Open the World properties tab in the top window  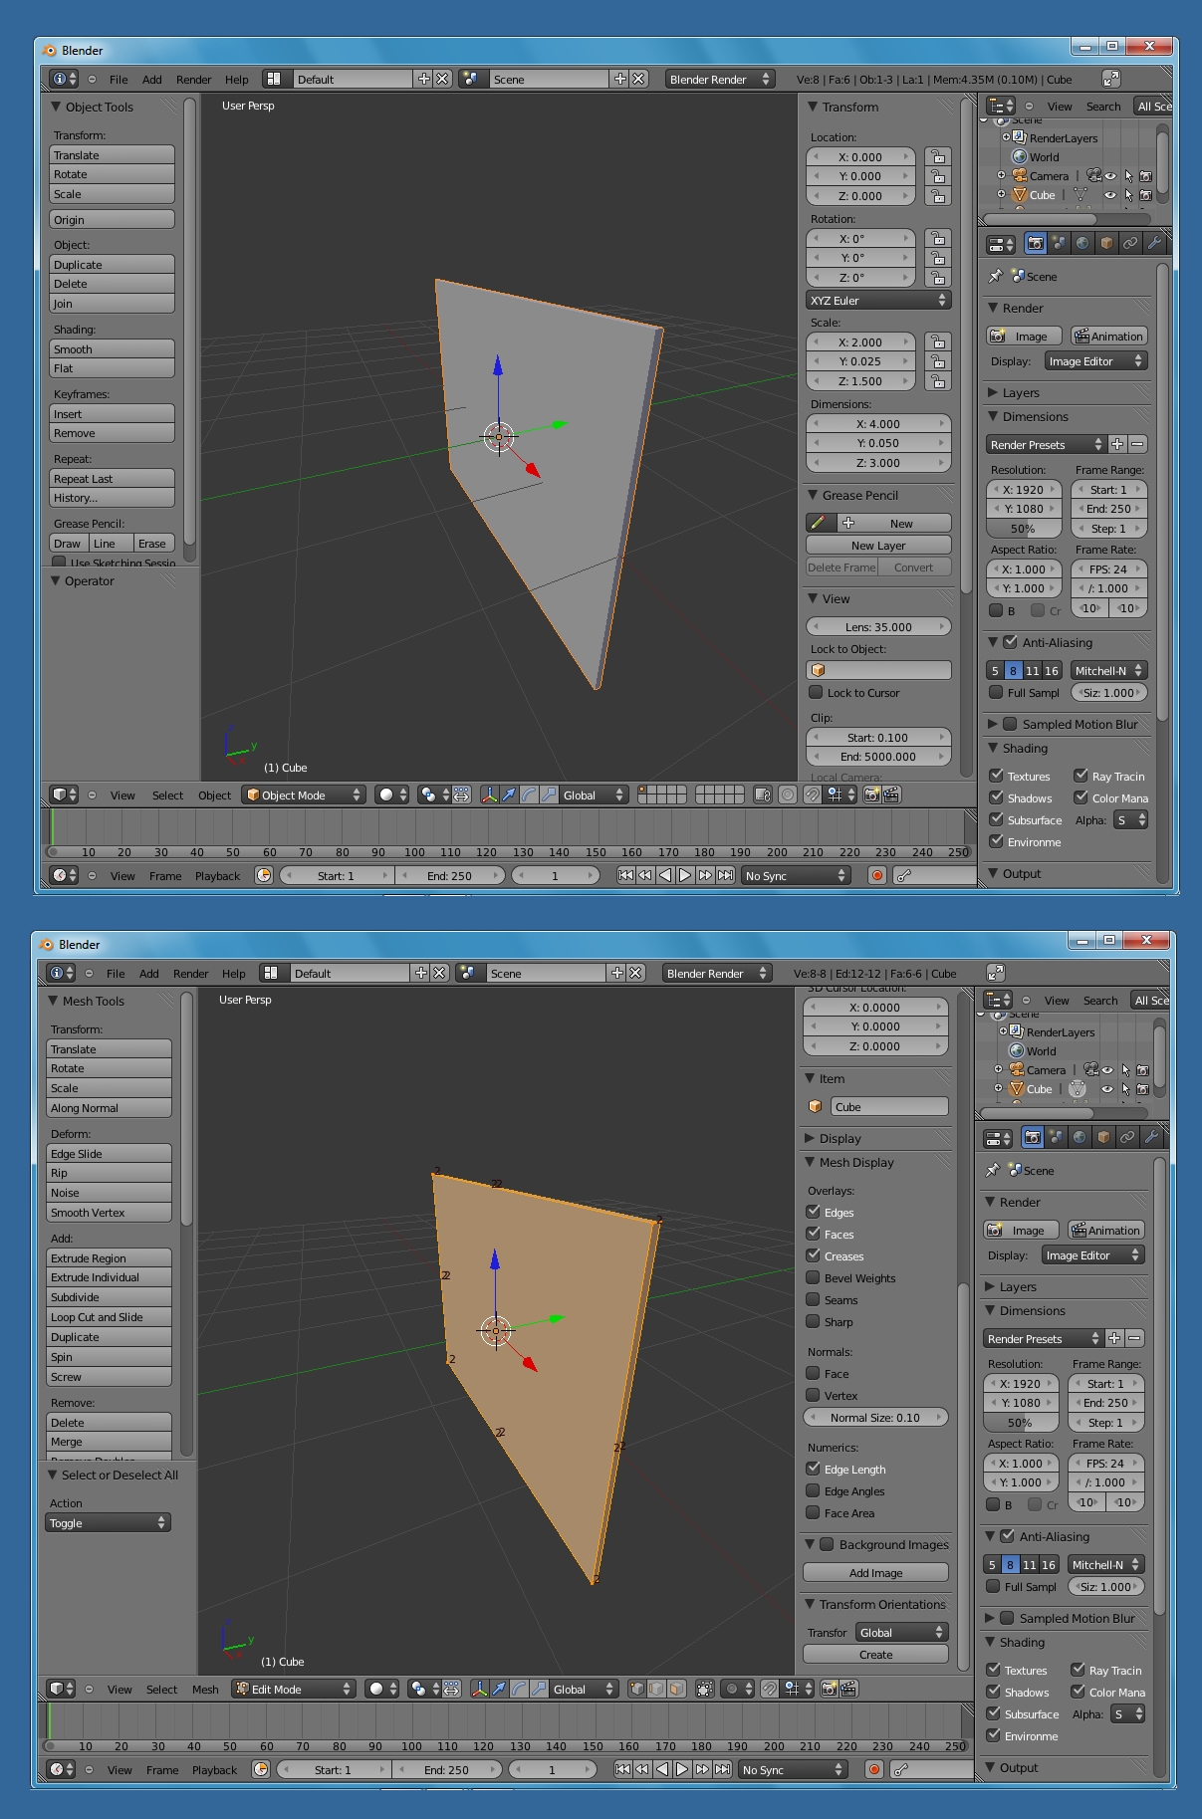tap(1082, 243)
